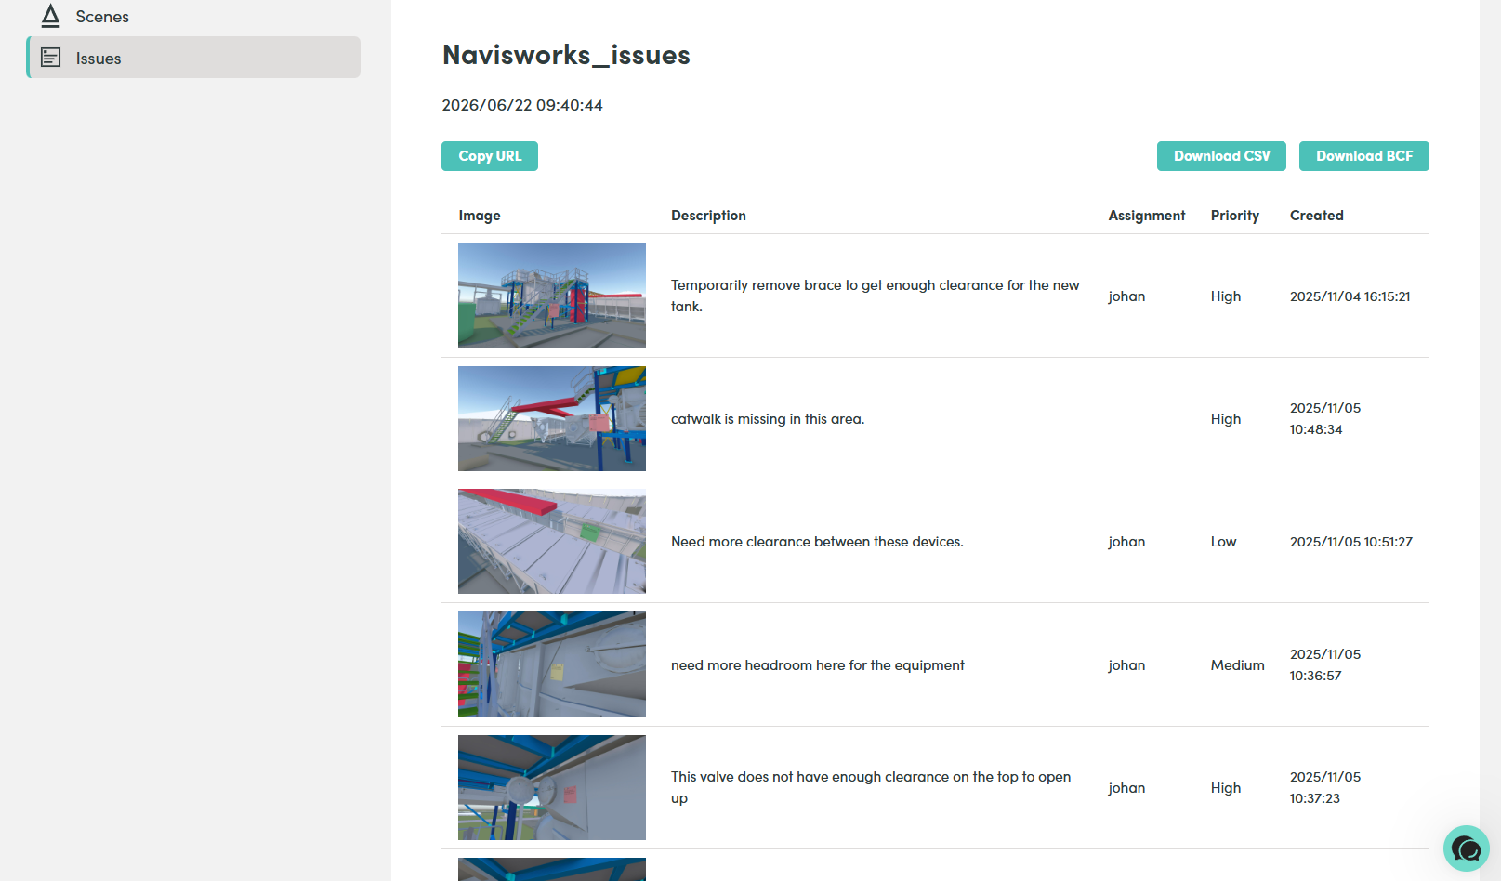Copy the issues page URL
The image size is (1501, 881).
[490, 156]
